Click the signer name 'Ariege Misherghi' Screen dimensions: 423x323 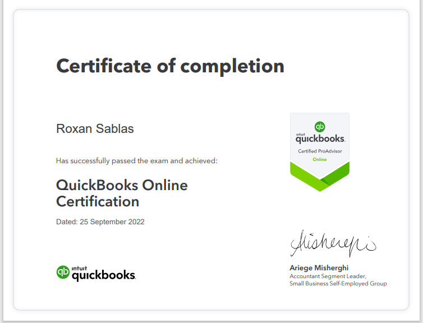[319, 268]
